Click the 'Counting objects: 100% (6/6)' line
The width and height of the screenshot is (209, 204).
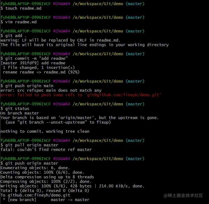coord(42,172)
